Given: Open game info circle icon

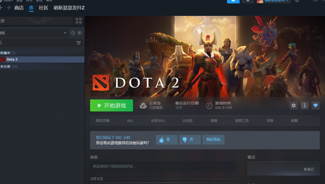Looking at the screenshot, I should [x=305, y=106].
